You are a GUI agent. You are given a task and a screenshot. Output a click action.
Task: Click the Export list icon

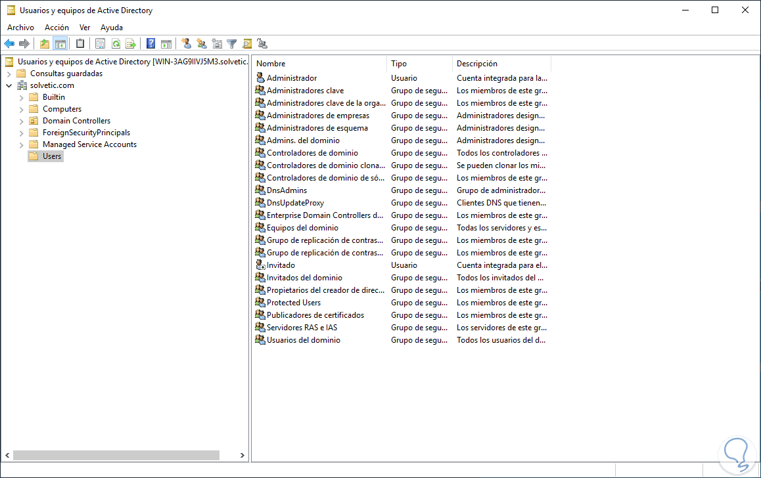pyautogui.click(x=131, y=43)
